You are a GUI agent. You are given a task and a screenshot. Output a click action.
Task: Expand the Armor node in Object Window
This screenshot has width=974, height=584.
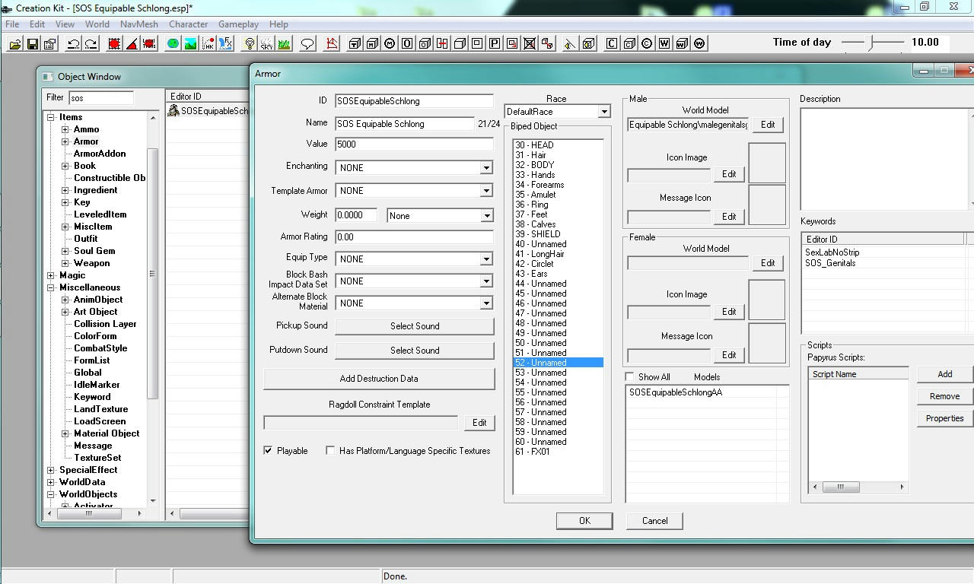[65, 141]
